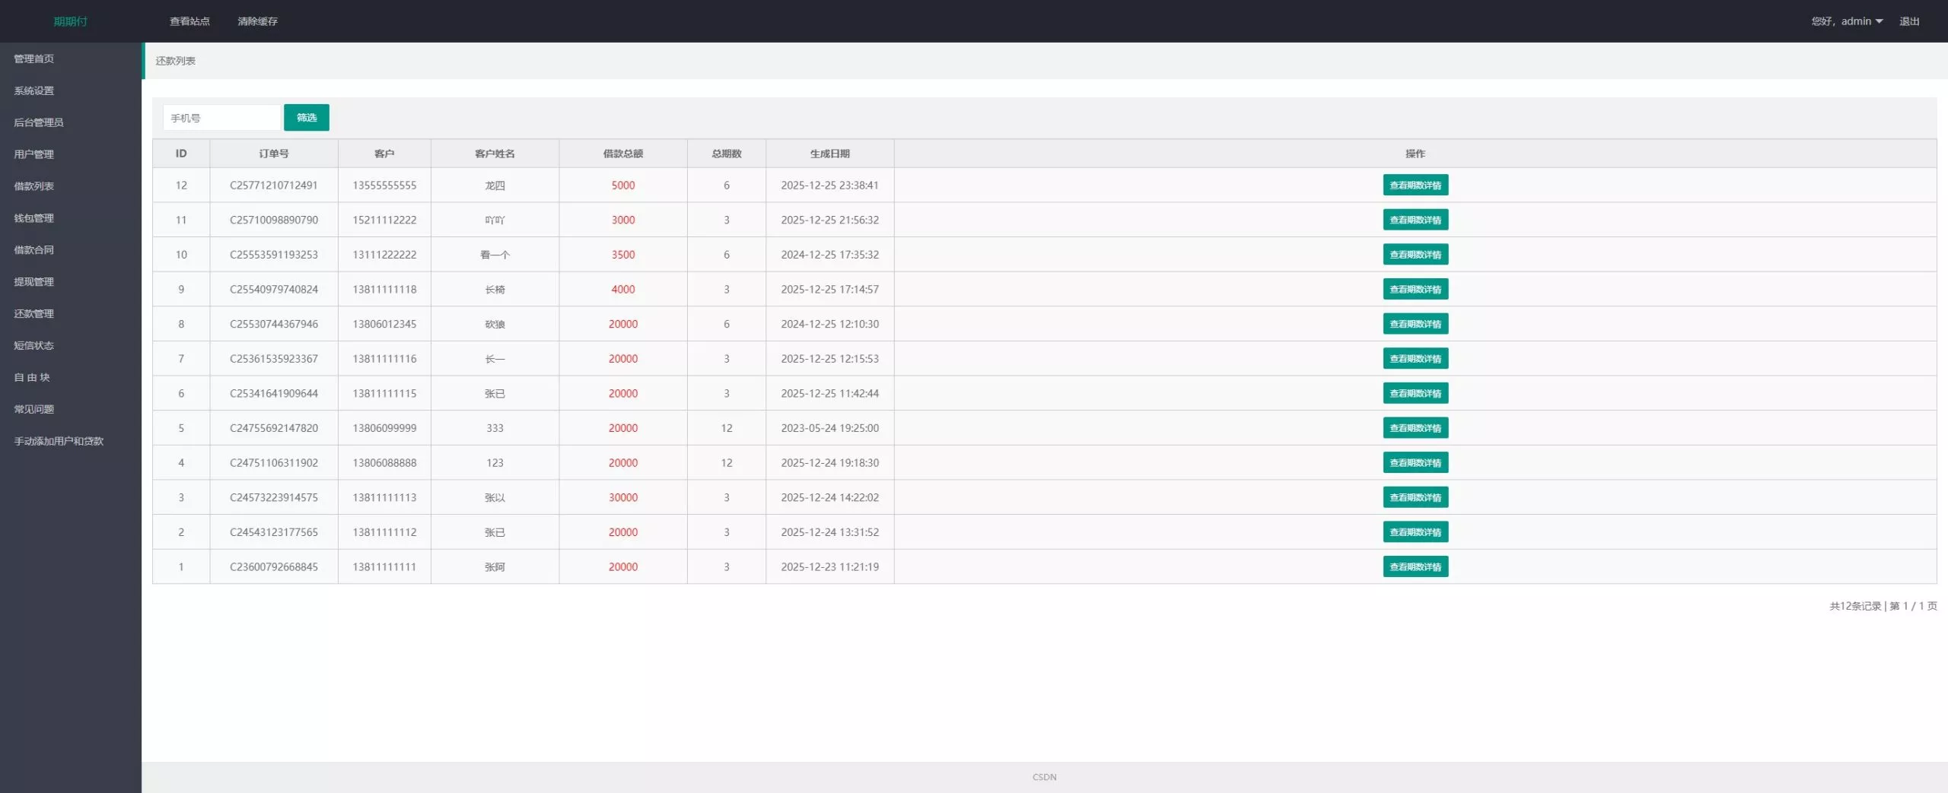
Task: View 查看期数详情 for the 30000 loan row
Action: coord(1415,498)
